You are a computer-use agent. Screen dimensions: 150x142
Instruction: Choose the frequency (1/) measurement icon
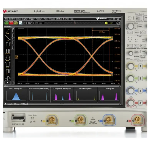pos(8,51)
